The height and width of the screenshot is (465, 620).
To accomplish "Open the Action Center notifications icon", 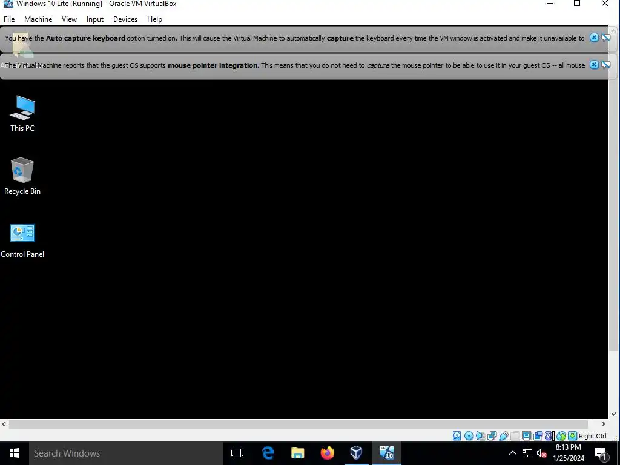I will point(601,453).
